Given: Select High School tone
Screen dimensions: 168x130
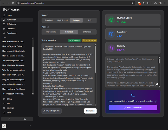Looking at the screenshot, I should 62,20.
